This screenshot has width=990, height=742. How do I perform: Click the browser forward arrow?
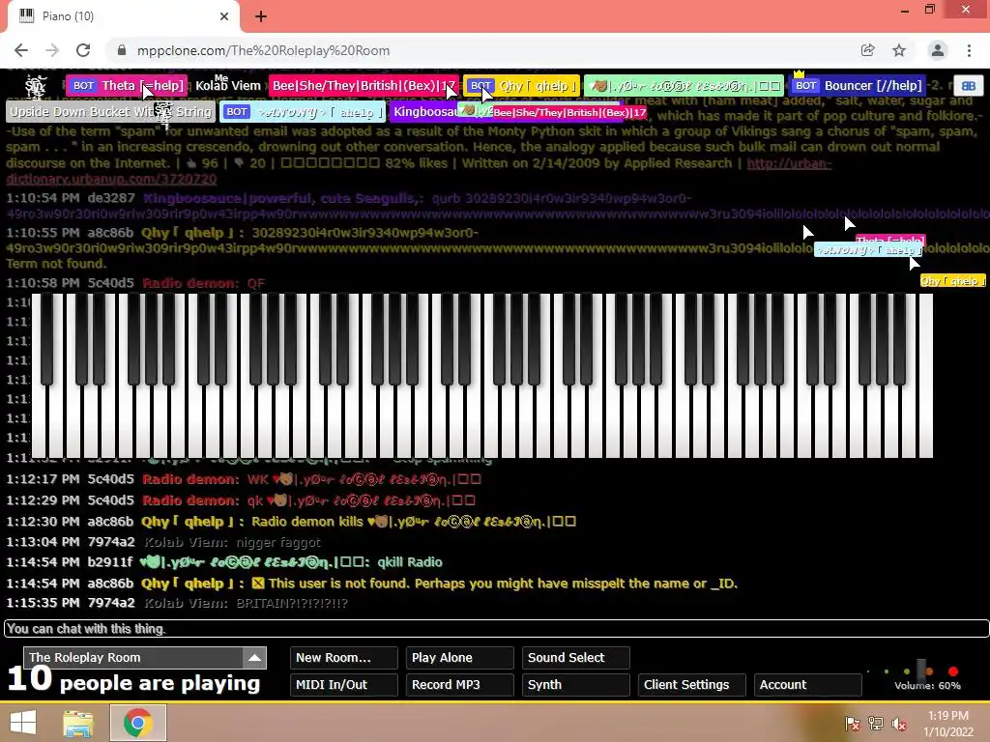[52, 50]
